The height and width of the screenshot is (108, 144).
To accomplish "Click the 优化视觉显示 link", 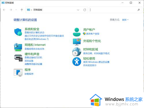I will tap(90, 65).
